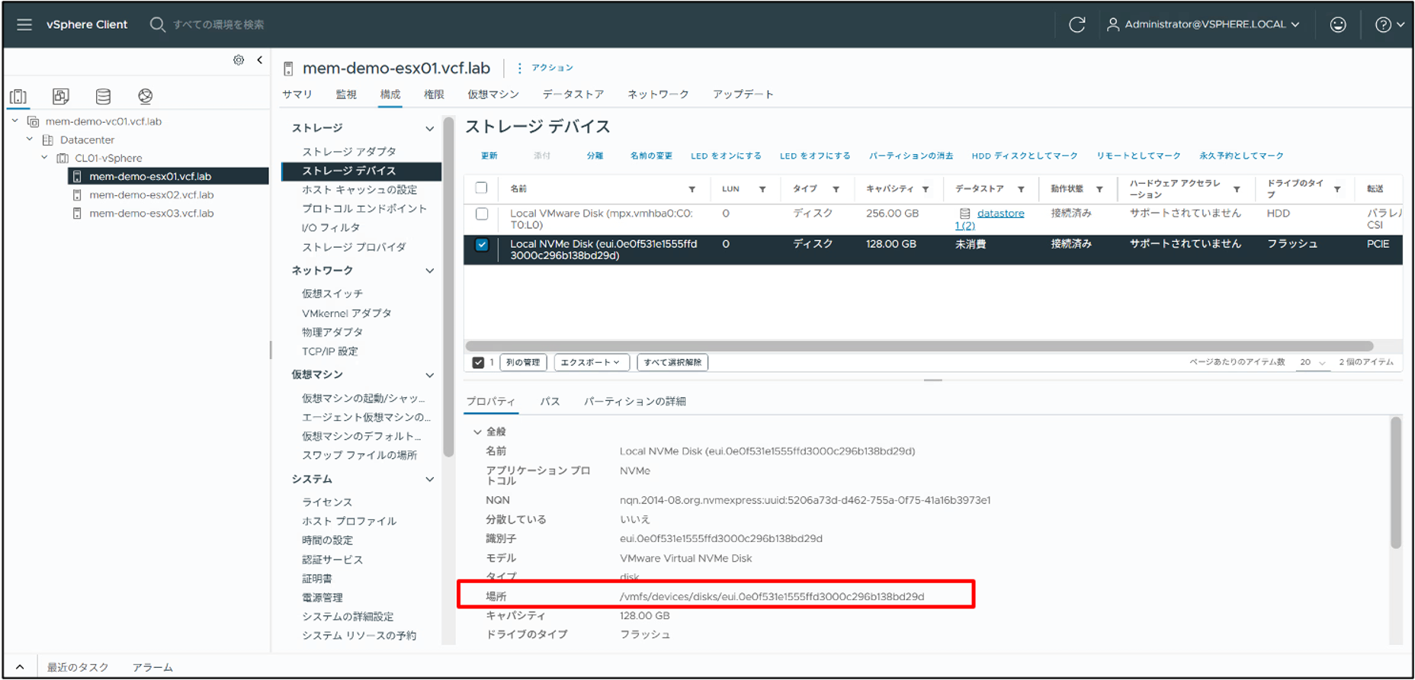
Task: Open the サマリ tab
Action: (x=297, y=95)
